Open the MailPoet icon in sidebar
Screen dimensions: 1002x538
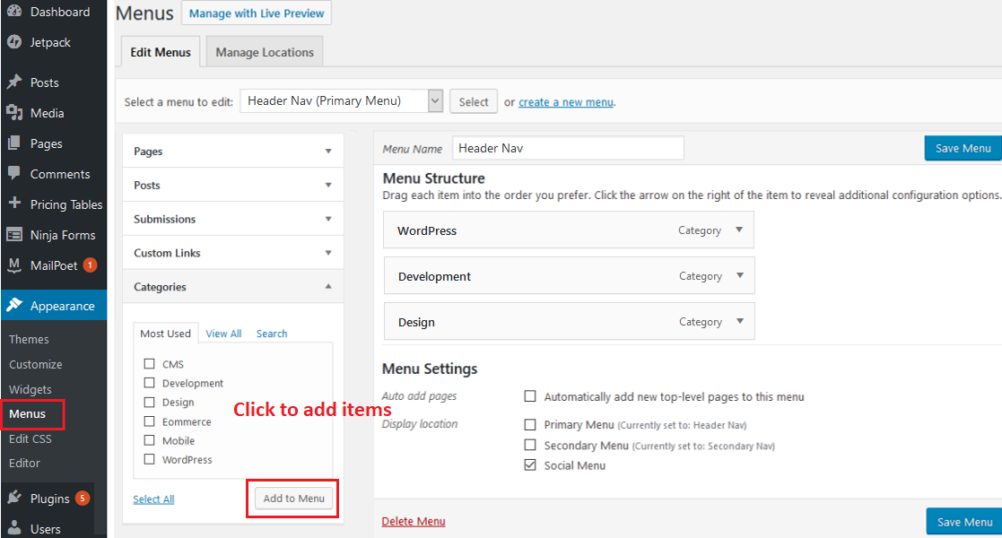pyautogui.click(x=14, y=265)
